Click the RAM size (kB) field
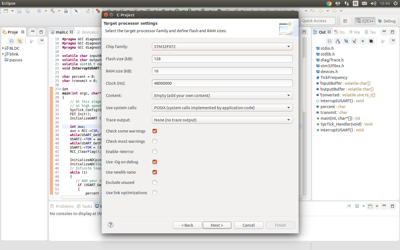Screen dimensions: 400x250 tap(222, 71)
